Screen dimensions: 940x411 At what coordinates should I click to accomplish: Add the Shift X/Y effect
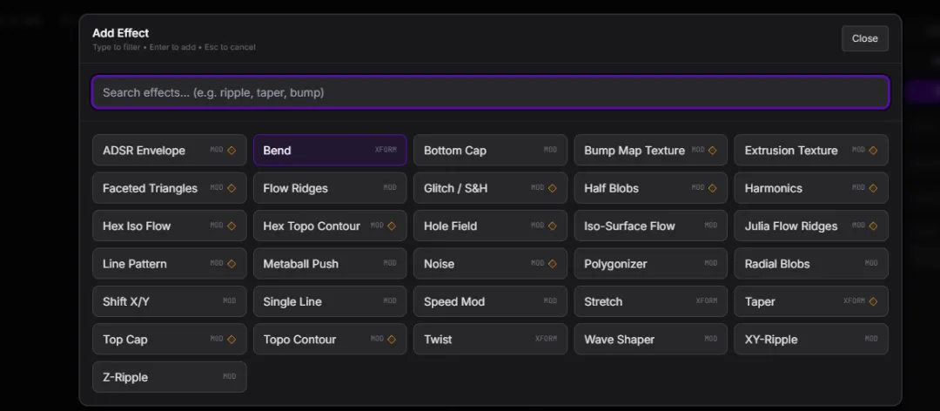[169, 301]
